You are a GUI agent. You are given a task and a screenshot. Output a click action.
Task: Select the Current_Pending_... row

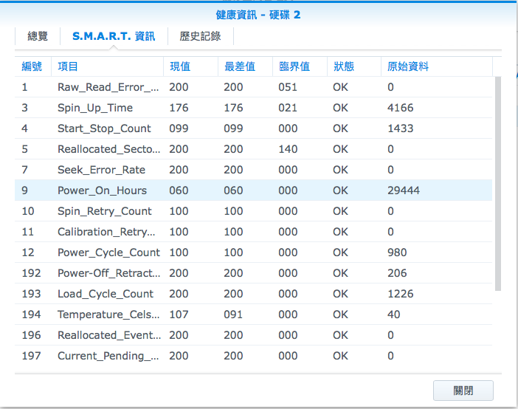pos(253,355)
